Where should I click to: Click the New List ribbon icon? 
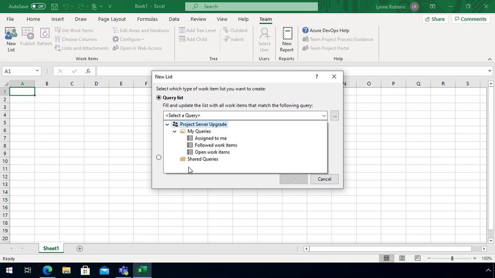click(11, 40)
